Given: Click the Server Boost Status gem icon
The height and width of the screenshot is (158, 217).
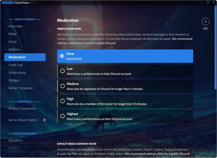Looking at the screenshot, I should pyautogui.click(x=44, y=120).
